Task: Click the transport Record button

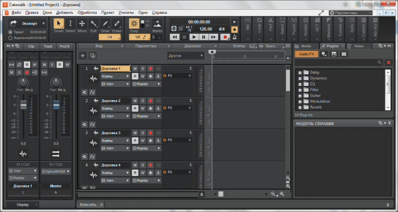Action: 225,37
